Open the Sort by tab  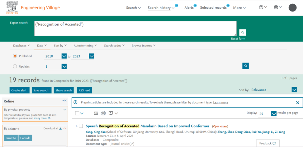(x=60, y=46)
